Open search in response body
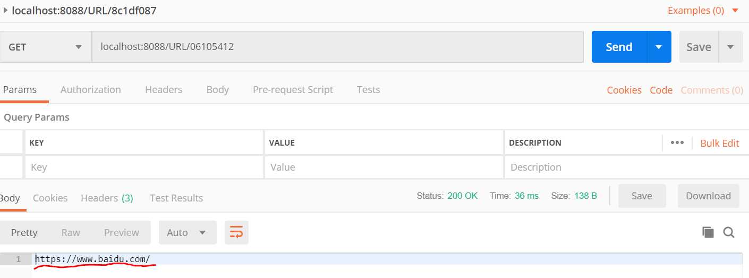The image size is (749, 278). click(x=729, y=232)
